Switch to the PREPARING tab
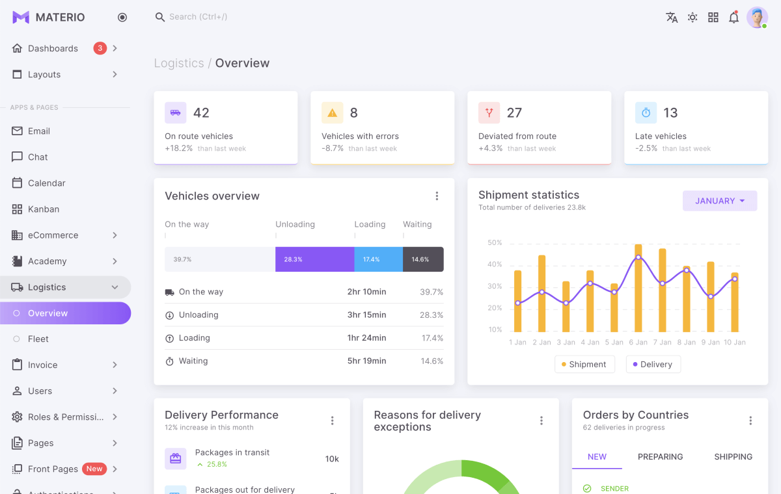 tap(661, 457)
